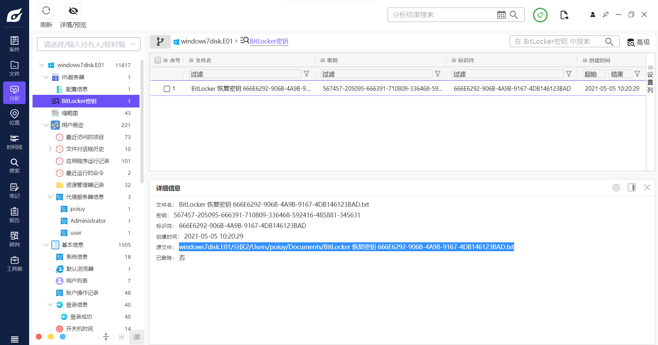Click the red color tag dot
The height and width of the screenshot is (345, 658).
[39, 337]
